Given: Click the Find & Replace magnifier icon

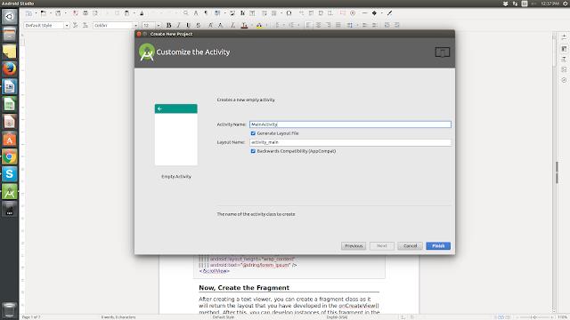Looking at the screenshot, I should click(186, 13).
